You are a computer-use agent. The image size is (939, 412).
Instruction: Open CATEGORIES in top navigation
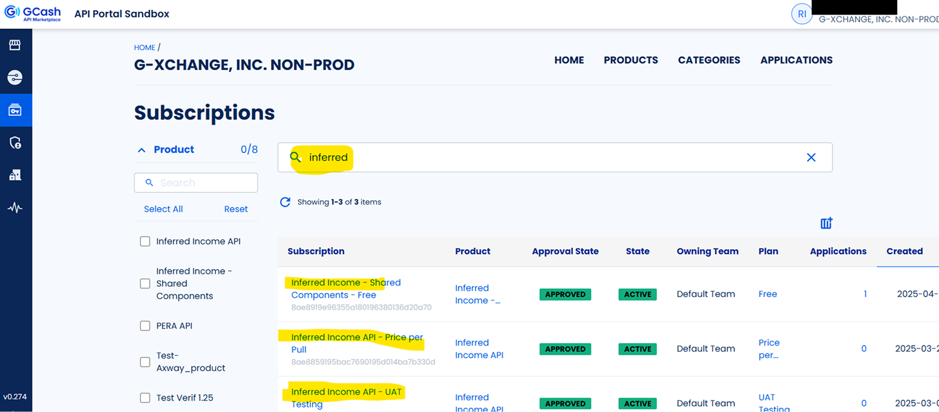[x=709, y=60]
